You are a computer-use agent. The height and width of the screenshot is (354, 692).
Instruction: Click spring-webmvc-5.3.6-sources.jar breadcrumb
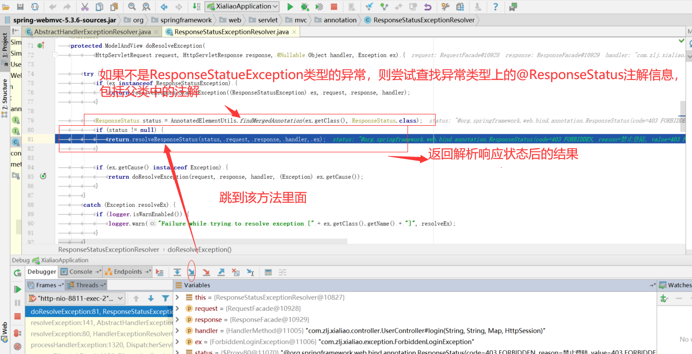pos(60,20)
